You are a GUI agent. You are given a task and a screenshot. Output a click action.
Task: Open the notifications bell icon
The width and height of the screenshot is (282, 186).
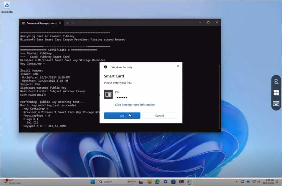pyautogui.click(x=277, y=182)
